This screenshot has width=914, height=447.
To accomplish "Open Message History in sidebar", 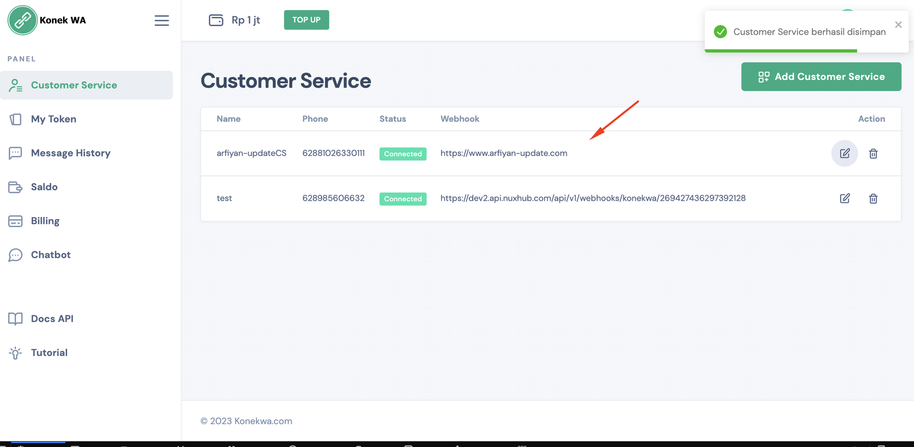I will [70, 153].
